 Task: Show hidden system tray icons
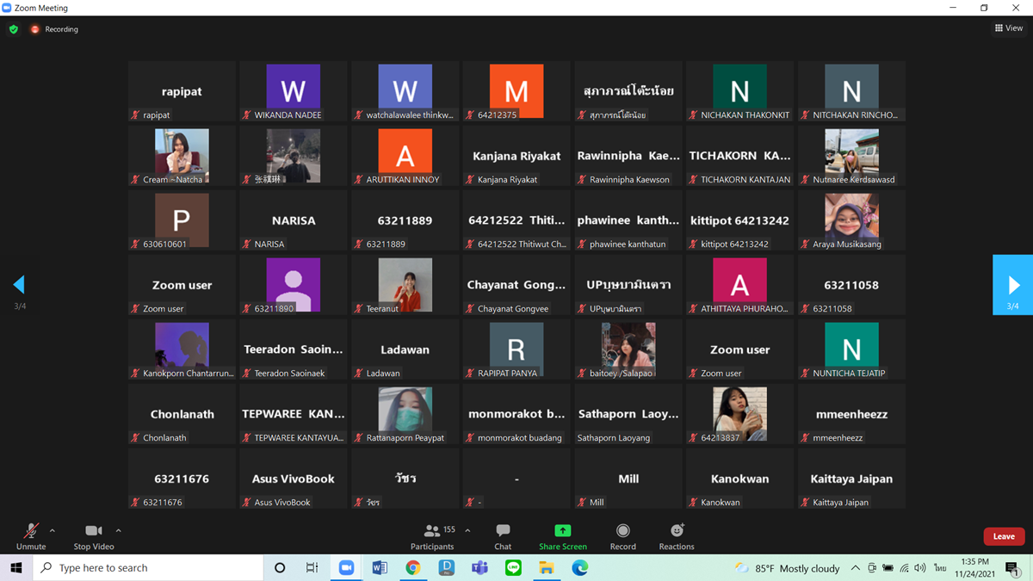coord(855,568)
